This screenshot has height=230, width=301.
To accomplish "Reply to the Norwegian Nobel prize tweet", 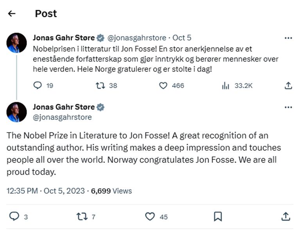I will pyautogui.click(x=38, y=85).
